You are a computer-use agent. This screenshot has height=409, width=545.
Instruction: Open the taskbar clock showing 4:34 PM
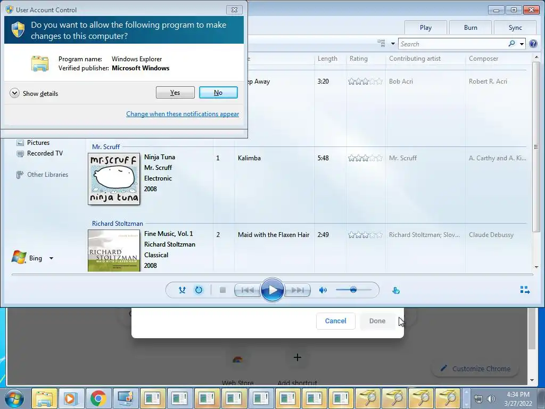pyautogui.click(x=518, y=398)
